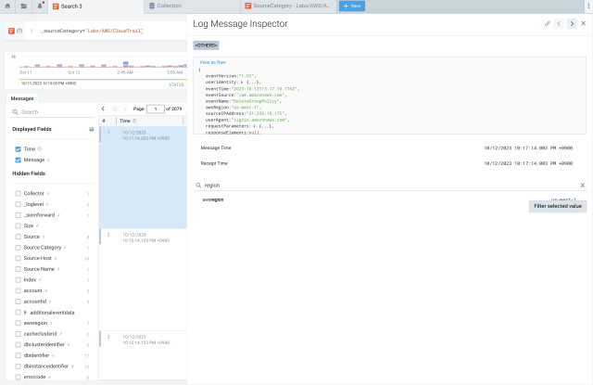Uncheck the Time displayed field
The image size is (593, 385).
18,149
